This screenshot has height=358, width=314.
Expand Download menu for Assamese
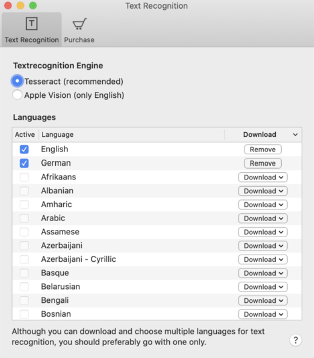pyautogui.click(x=263, y=232)
